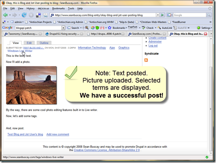Open Google Toolbar Settings

point(204,28)
